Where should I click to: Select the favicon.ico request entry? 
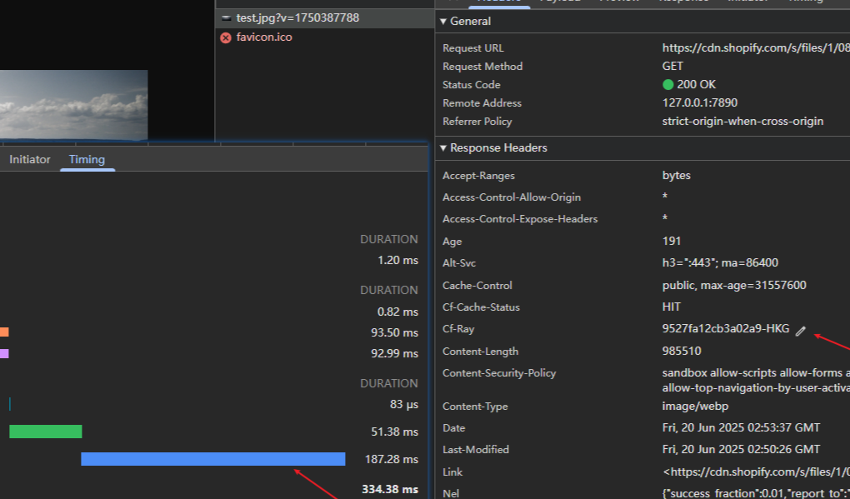pos(263,37)
